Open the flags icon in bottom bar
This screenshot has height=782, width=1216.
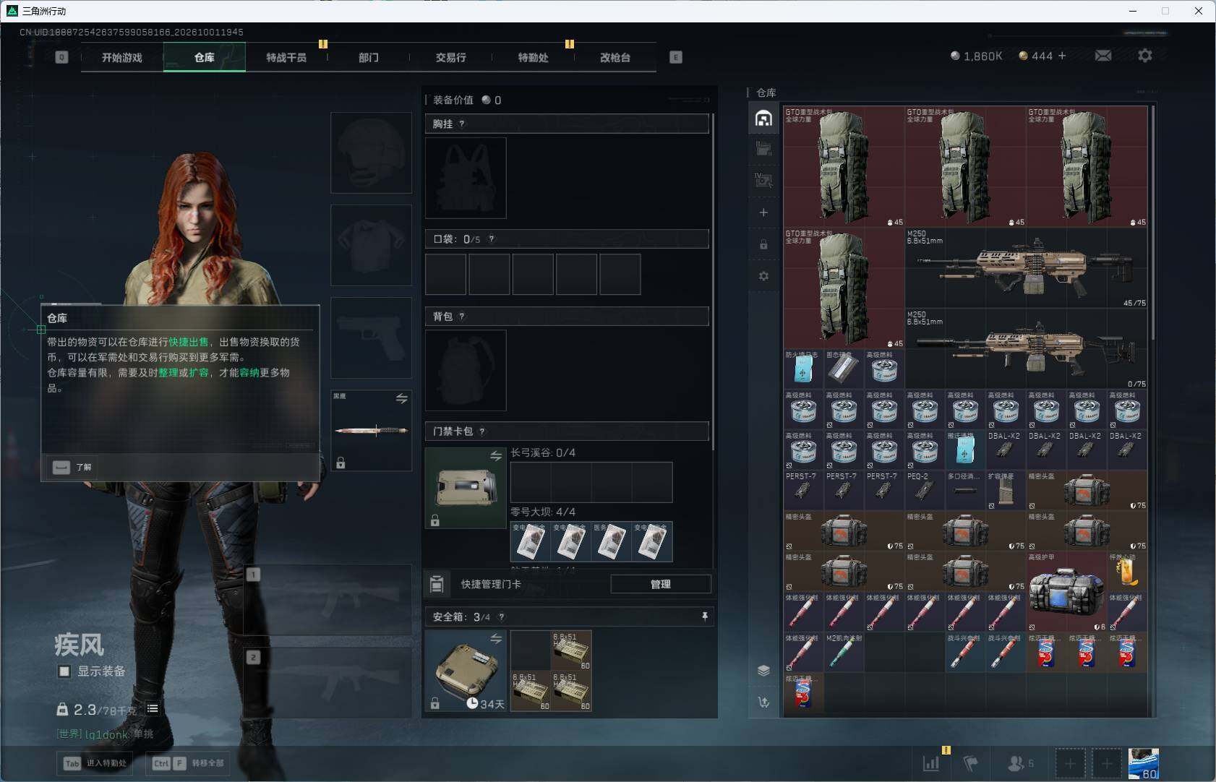970,763
